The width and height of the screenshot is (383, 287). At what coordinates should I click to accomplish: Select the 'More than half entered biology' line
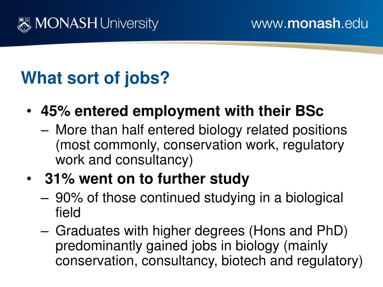201,130
